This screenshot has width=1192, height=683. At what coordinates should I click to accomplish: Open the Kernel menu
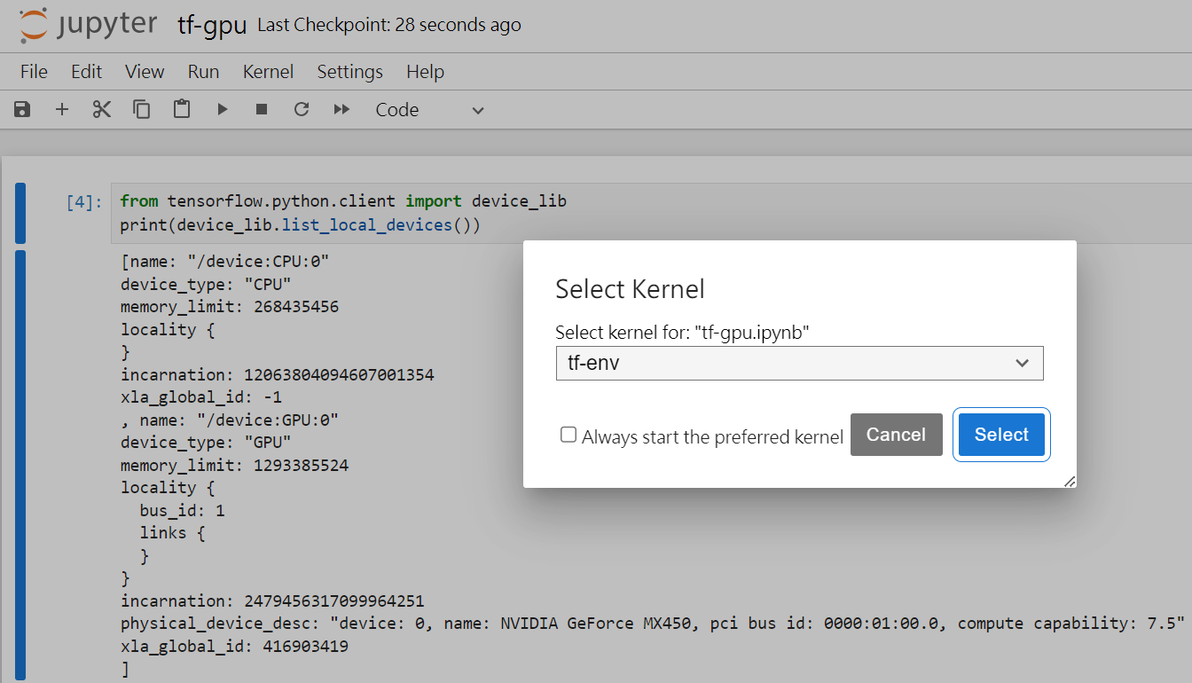268,72
